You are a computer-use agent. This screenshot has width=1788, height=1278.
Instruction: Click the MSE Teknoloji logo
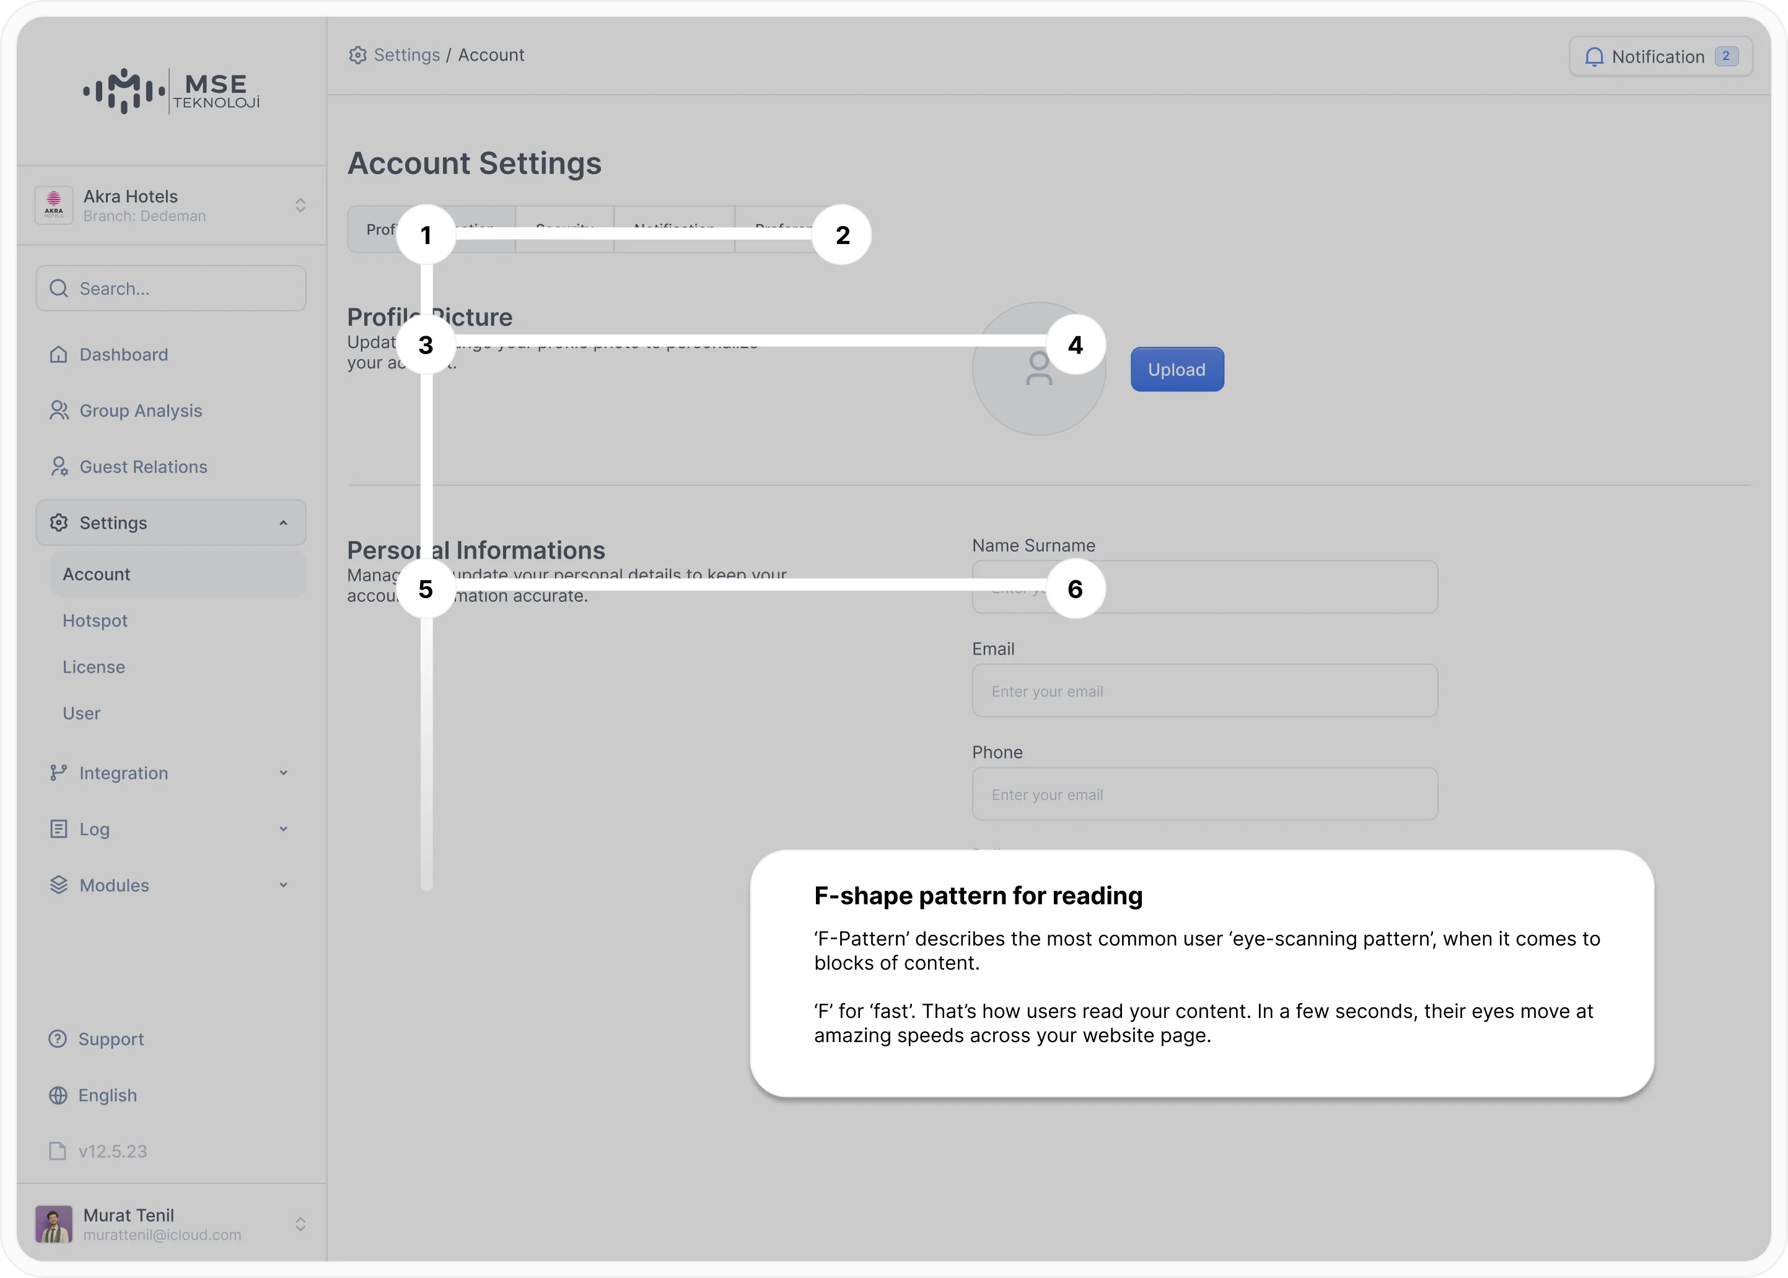point(171,91)
